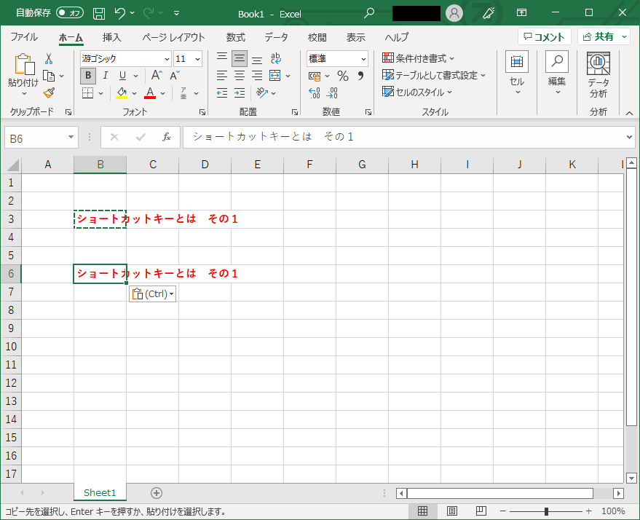Screen dimensions: 640x520
Task: Click Format as Table (テーブルとして書式設定)
Action: tap(434, 75)
